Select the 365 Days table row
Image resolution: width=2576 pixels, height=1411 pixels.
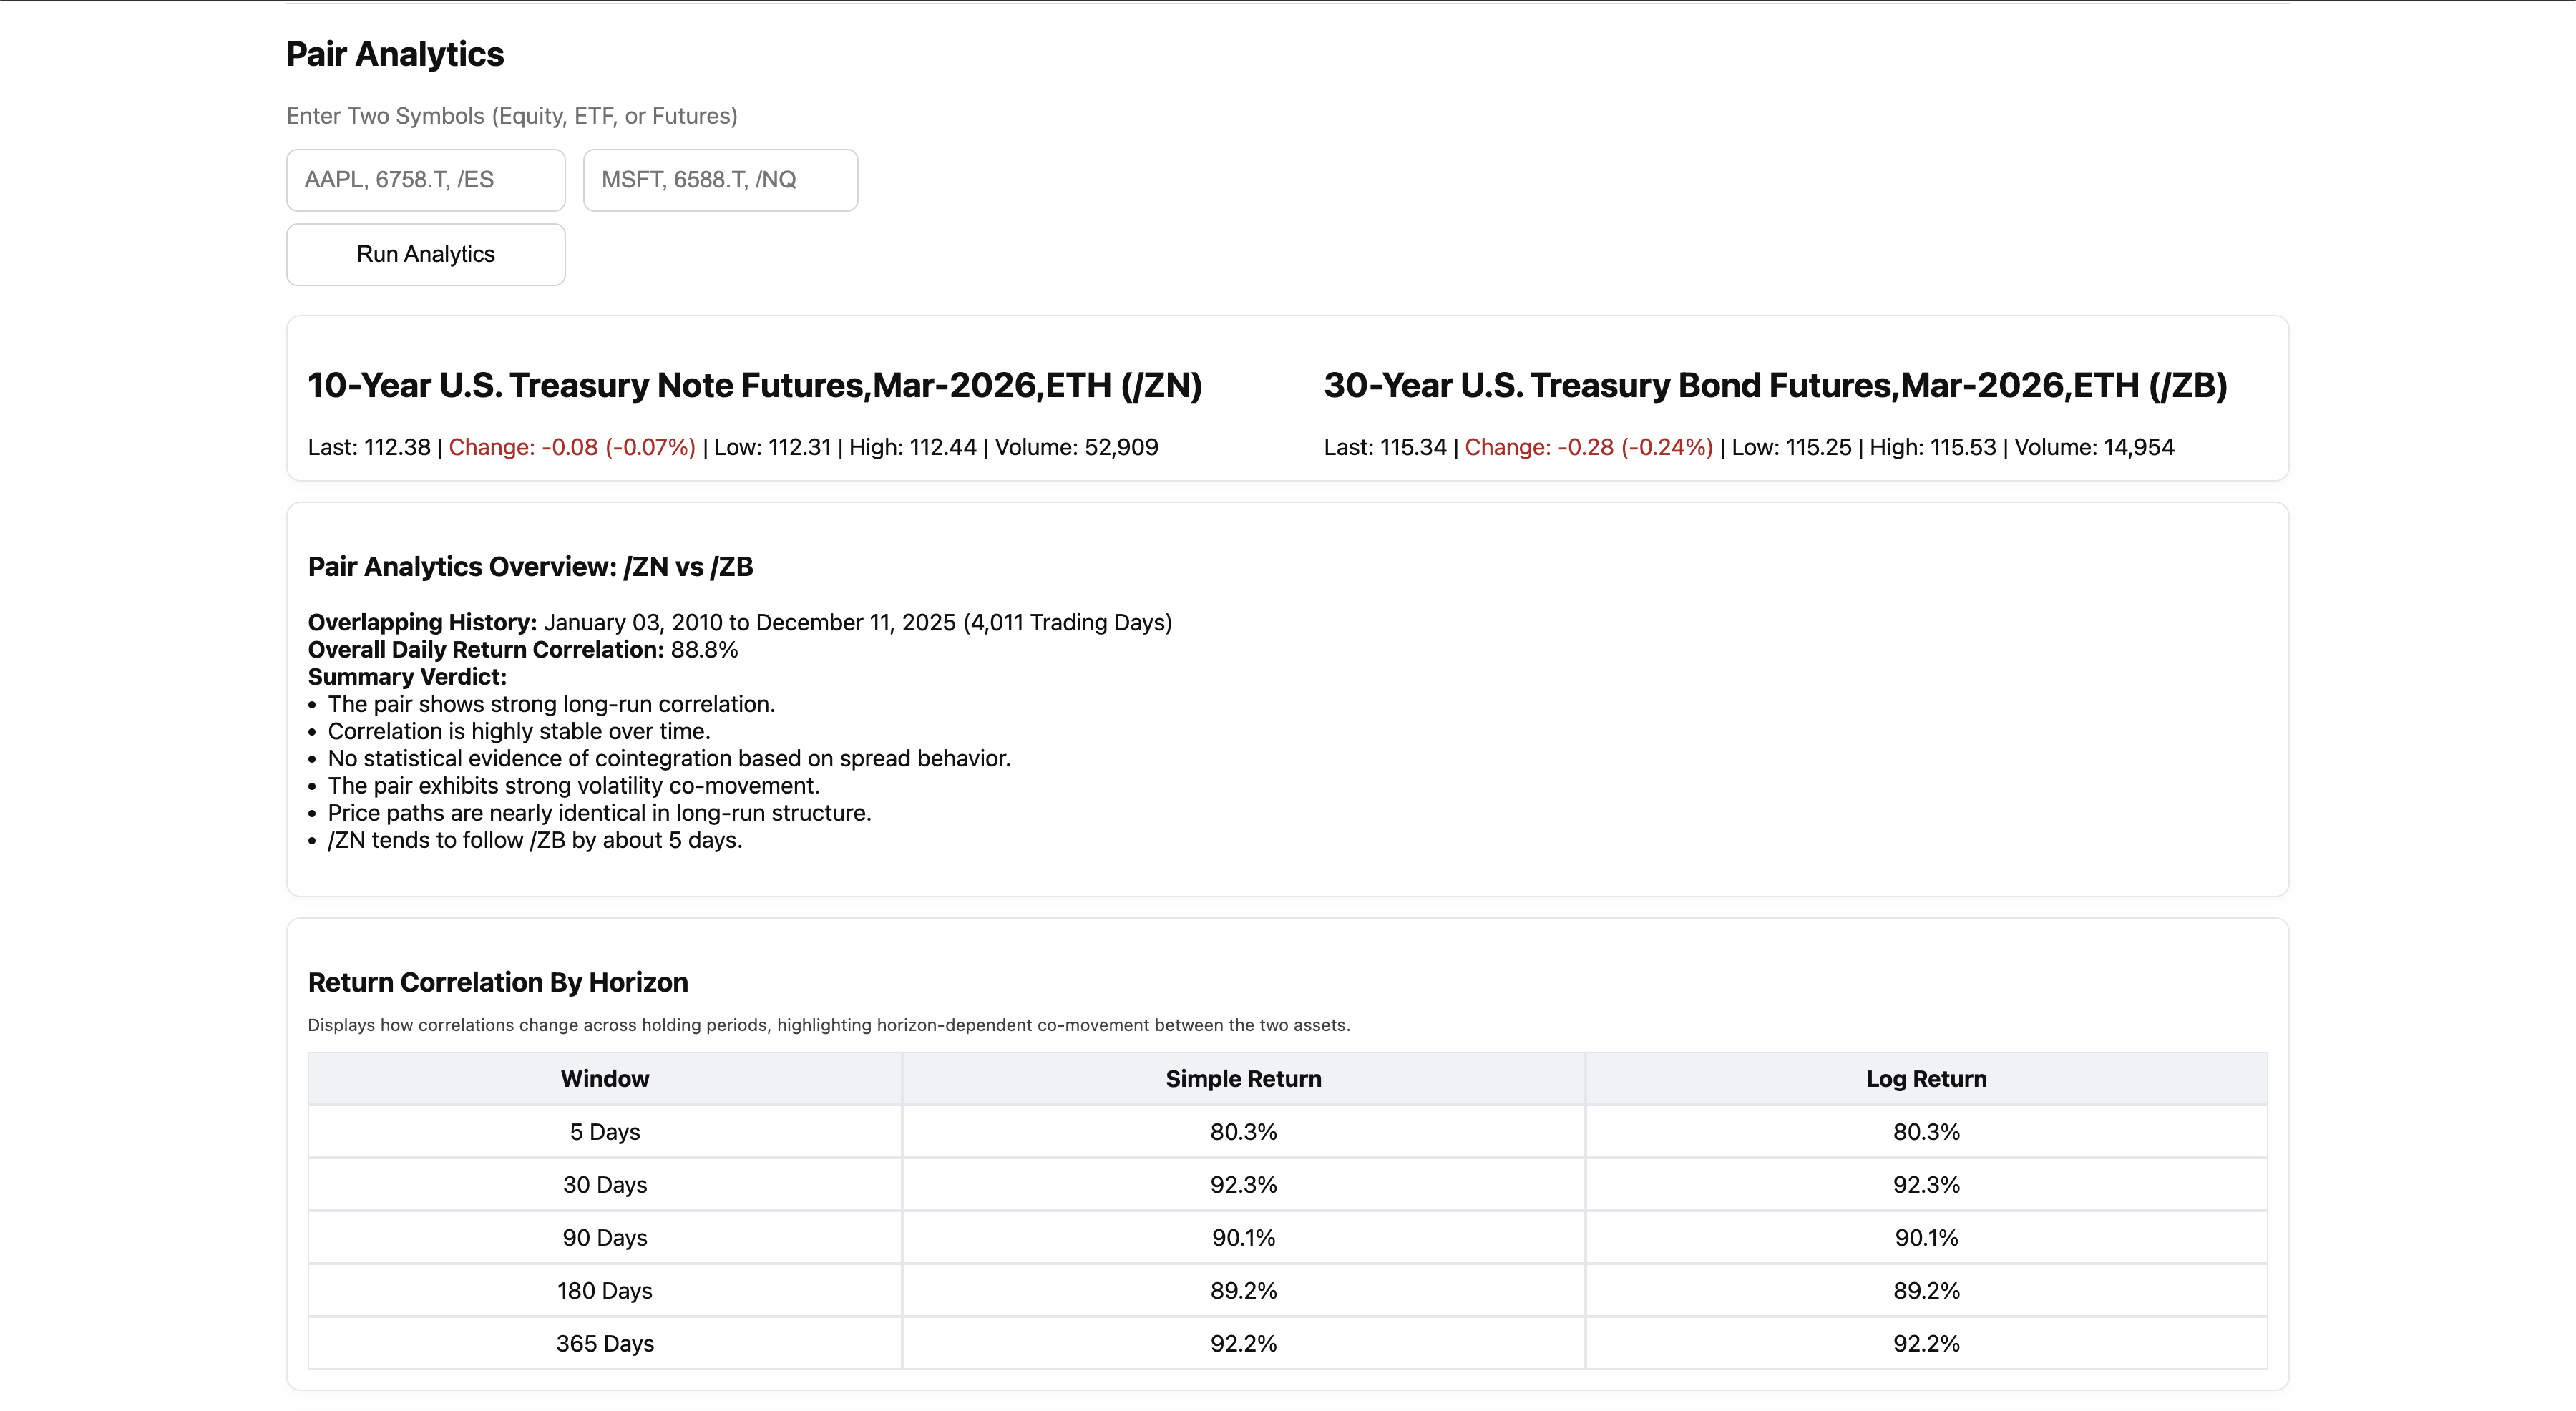tap(604, 1343)
